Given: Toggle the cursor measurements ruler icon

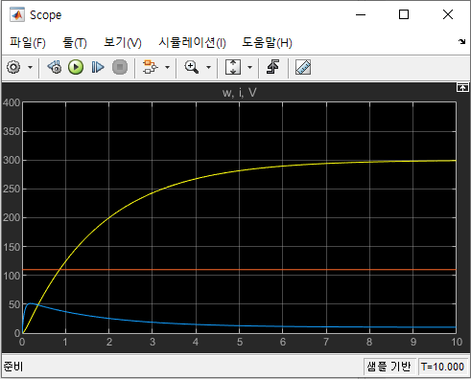Looking at the screenshot, I should 303,67.
